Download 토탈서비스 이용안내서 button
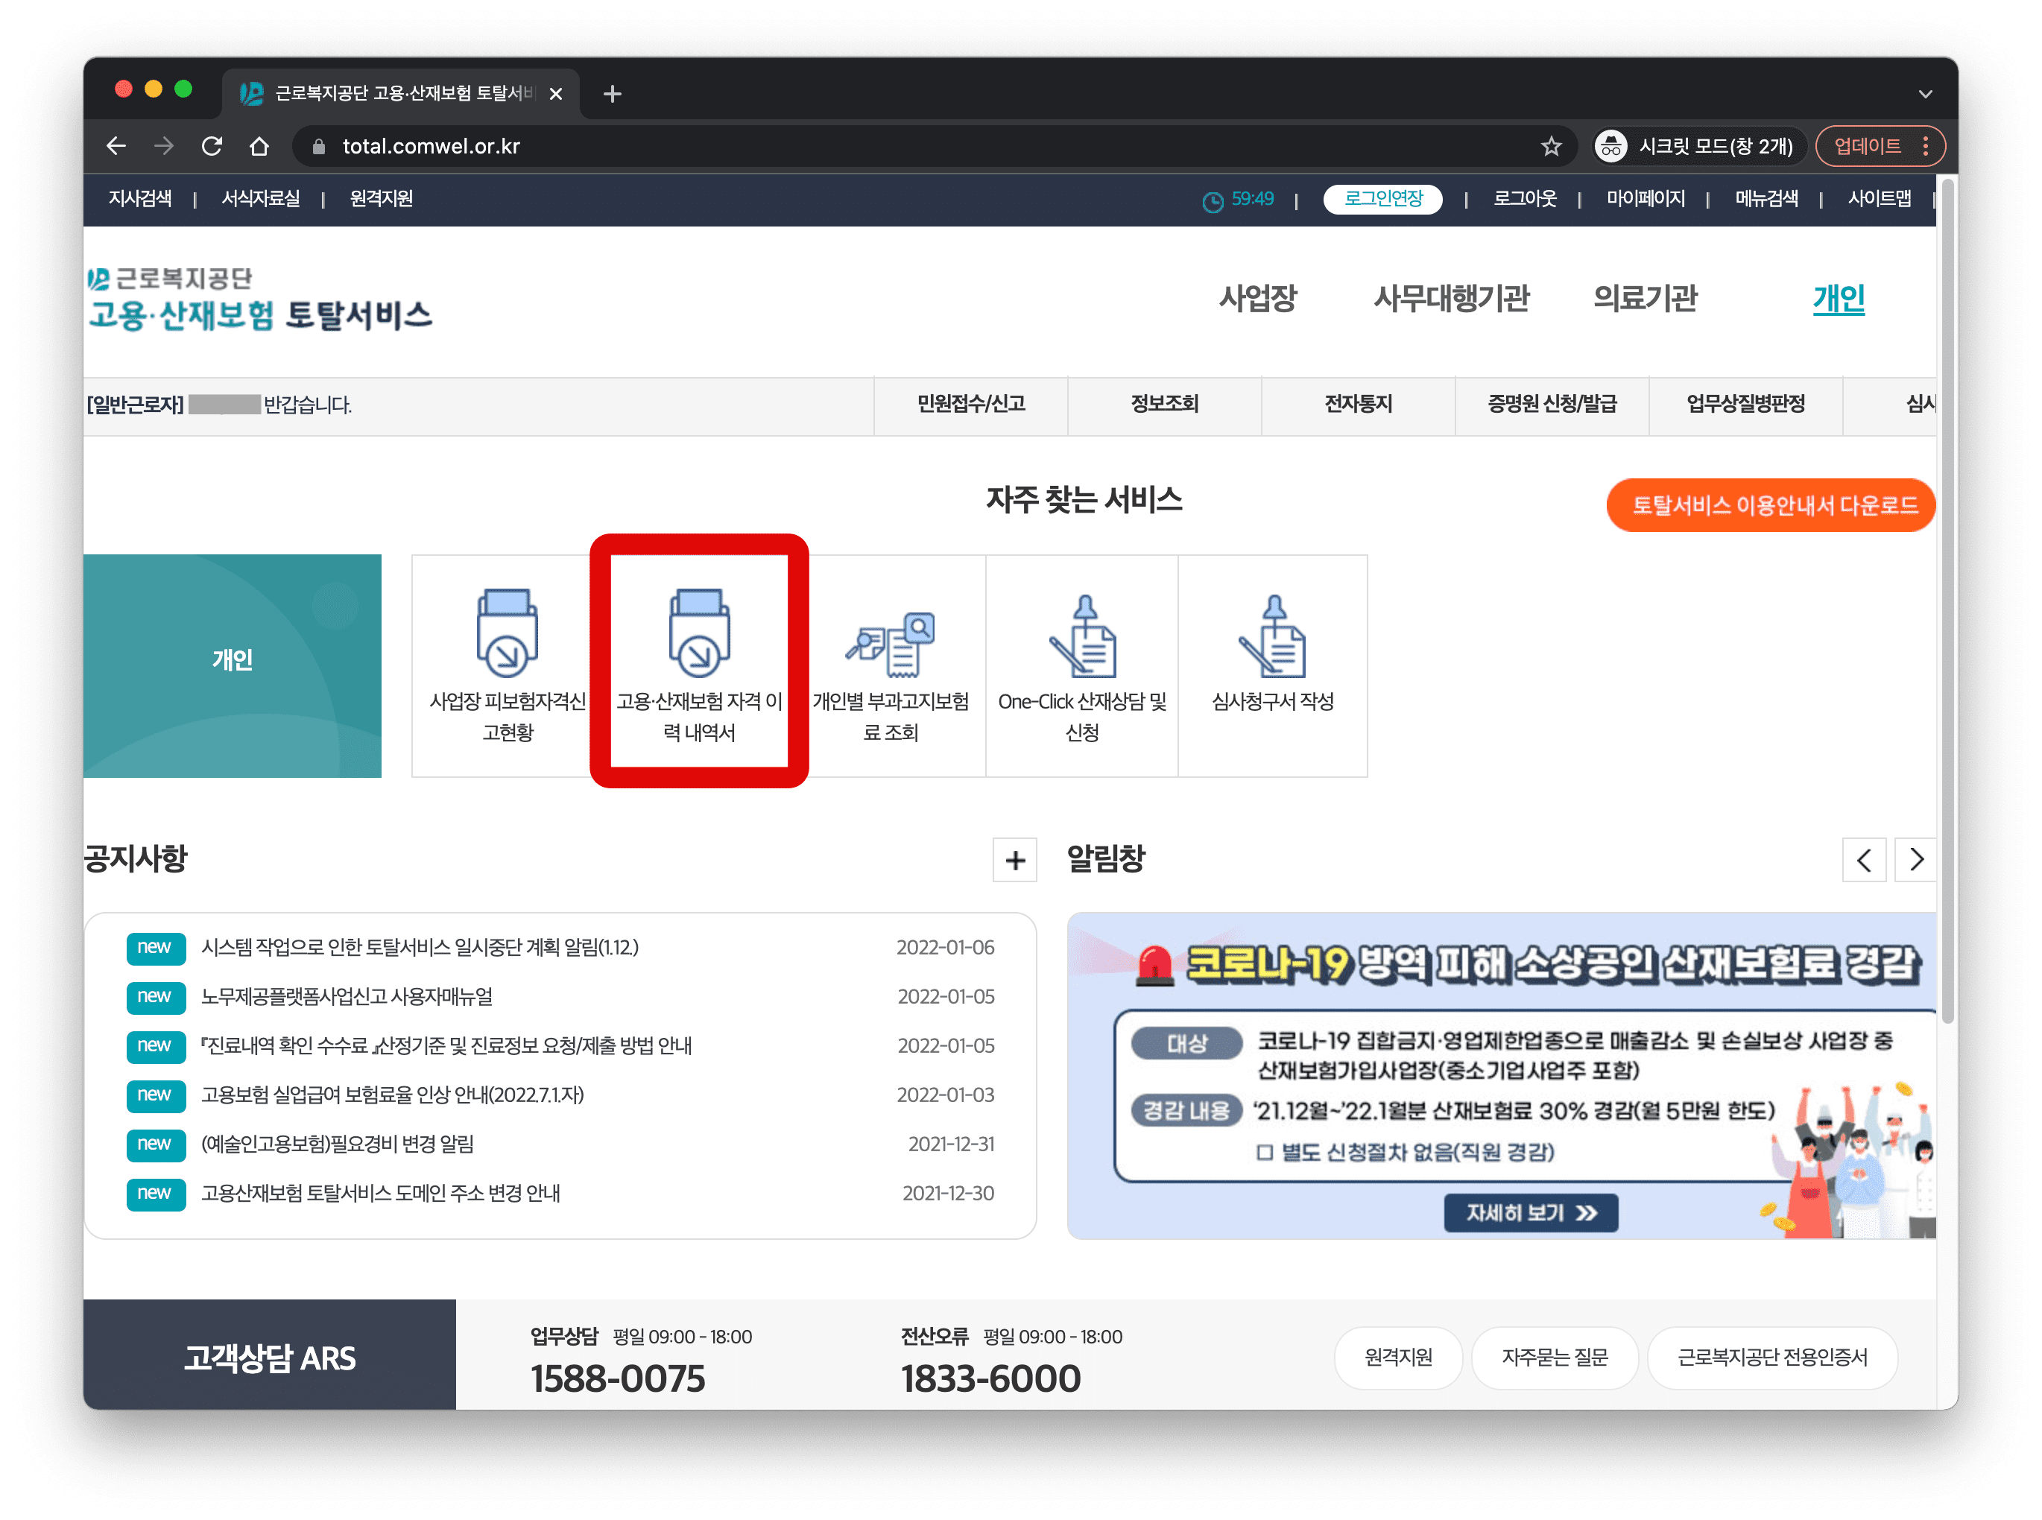 pyautogui.click(x=1772, y=505)
